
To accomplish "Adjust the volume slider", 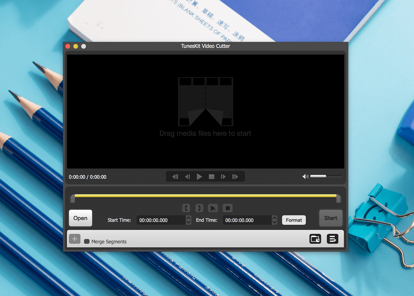I will tap(326, 176).
